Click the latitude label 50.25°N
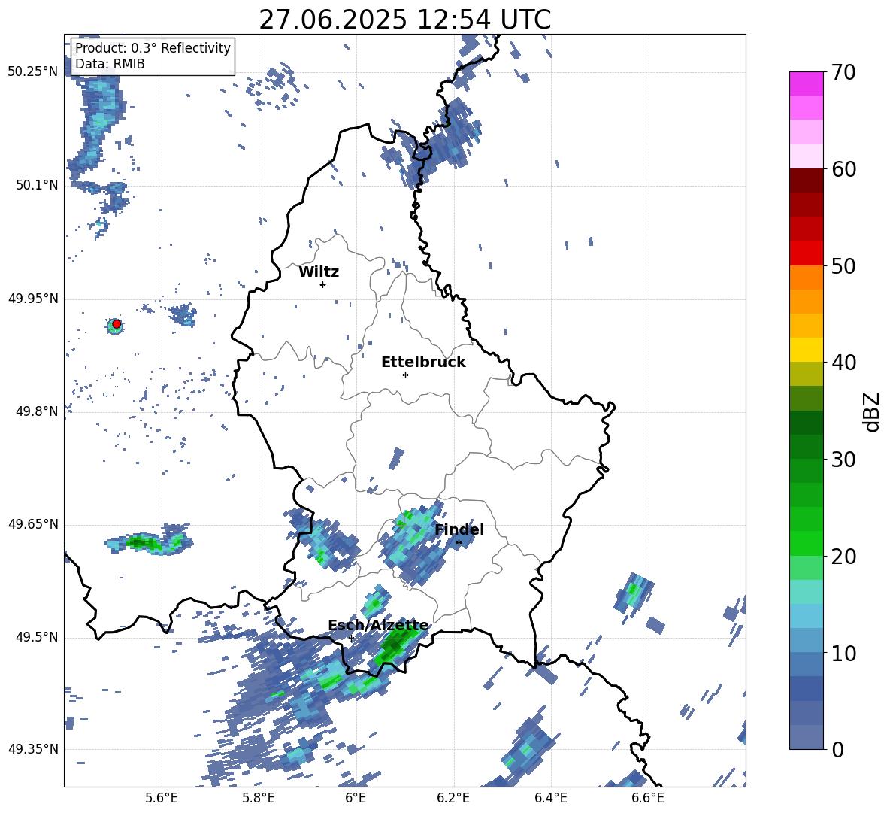 33,72
